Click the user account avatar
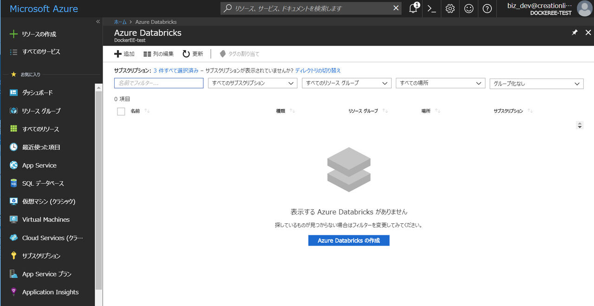 584,8
